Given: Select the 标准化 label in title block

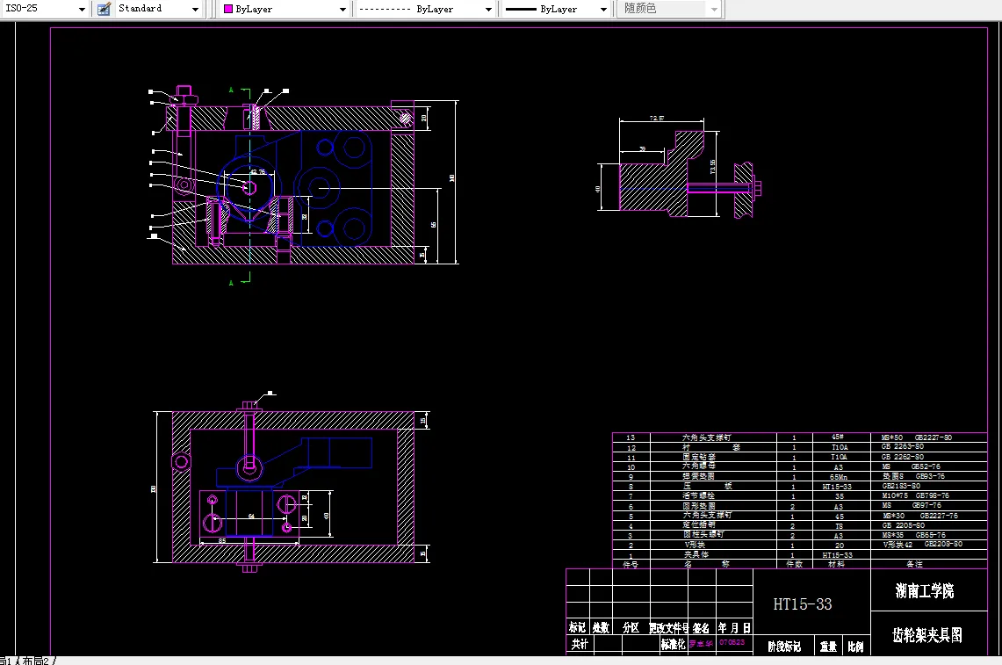Looking at the screenshot, I should 673,644.
